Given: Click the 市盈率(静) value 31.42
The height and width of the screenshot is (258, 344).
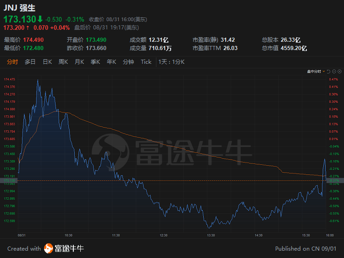Looking at the screenshot, I should [227, 40].
